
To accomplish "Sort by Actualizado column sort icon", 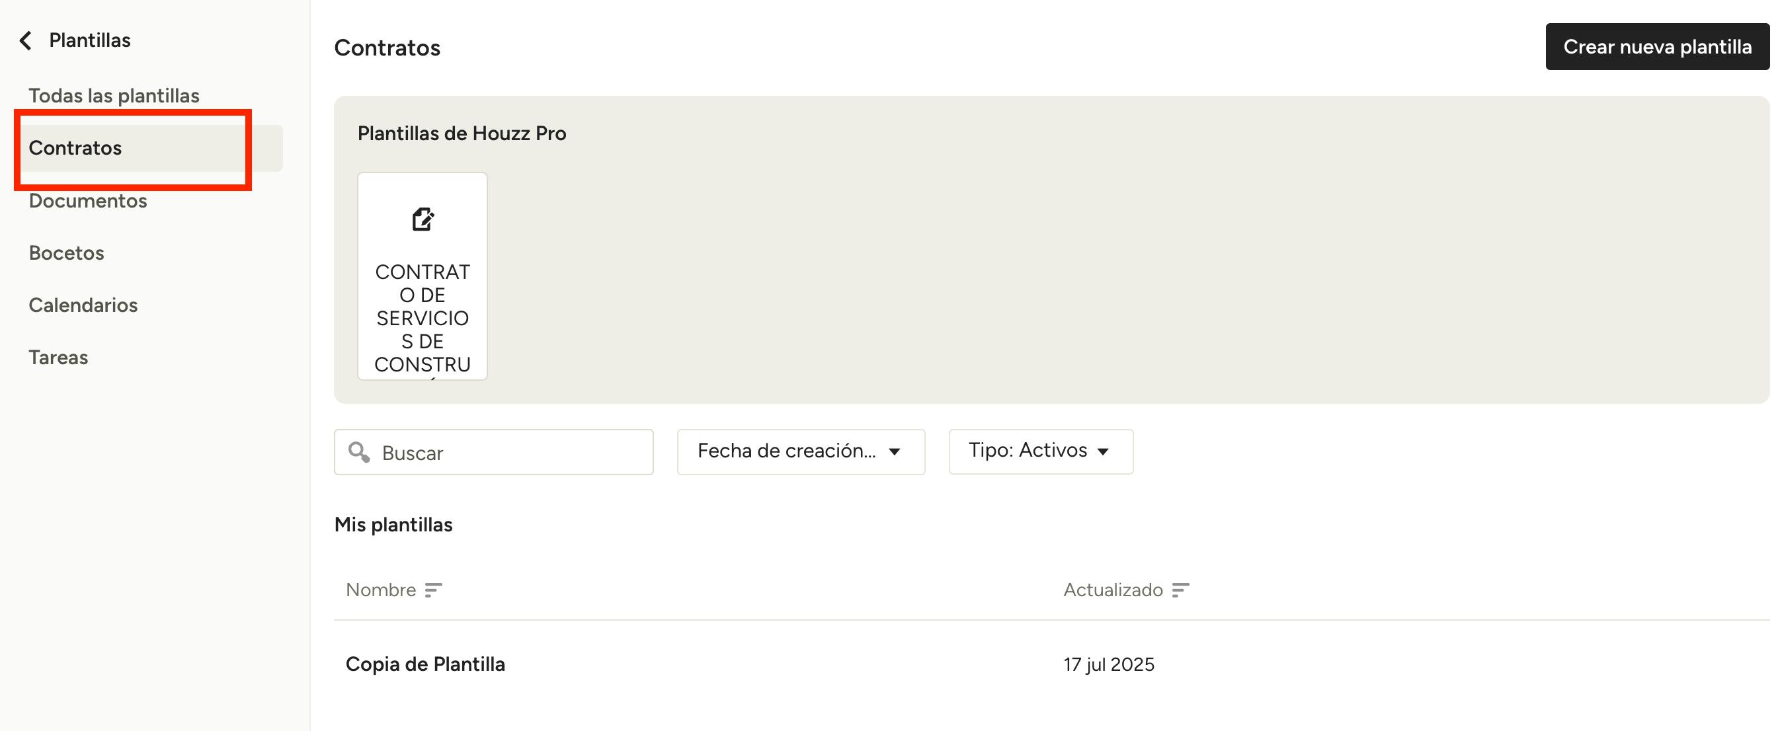I will click(x=1180, y=590).
